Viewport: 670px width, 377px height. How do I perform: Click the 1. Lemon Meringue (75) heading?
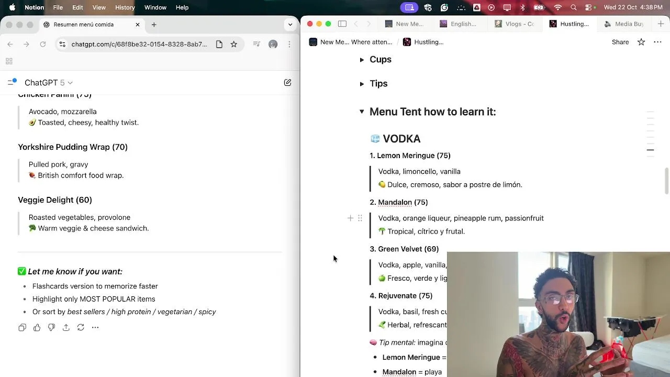coord(410,156)
